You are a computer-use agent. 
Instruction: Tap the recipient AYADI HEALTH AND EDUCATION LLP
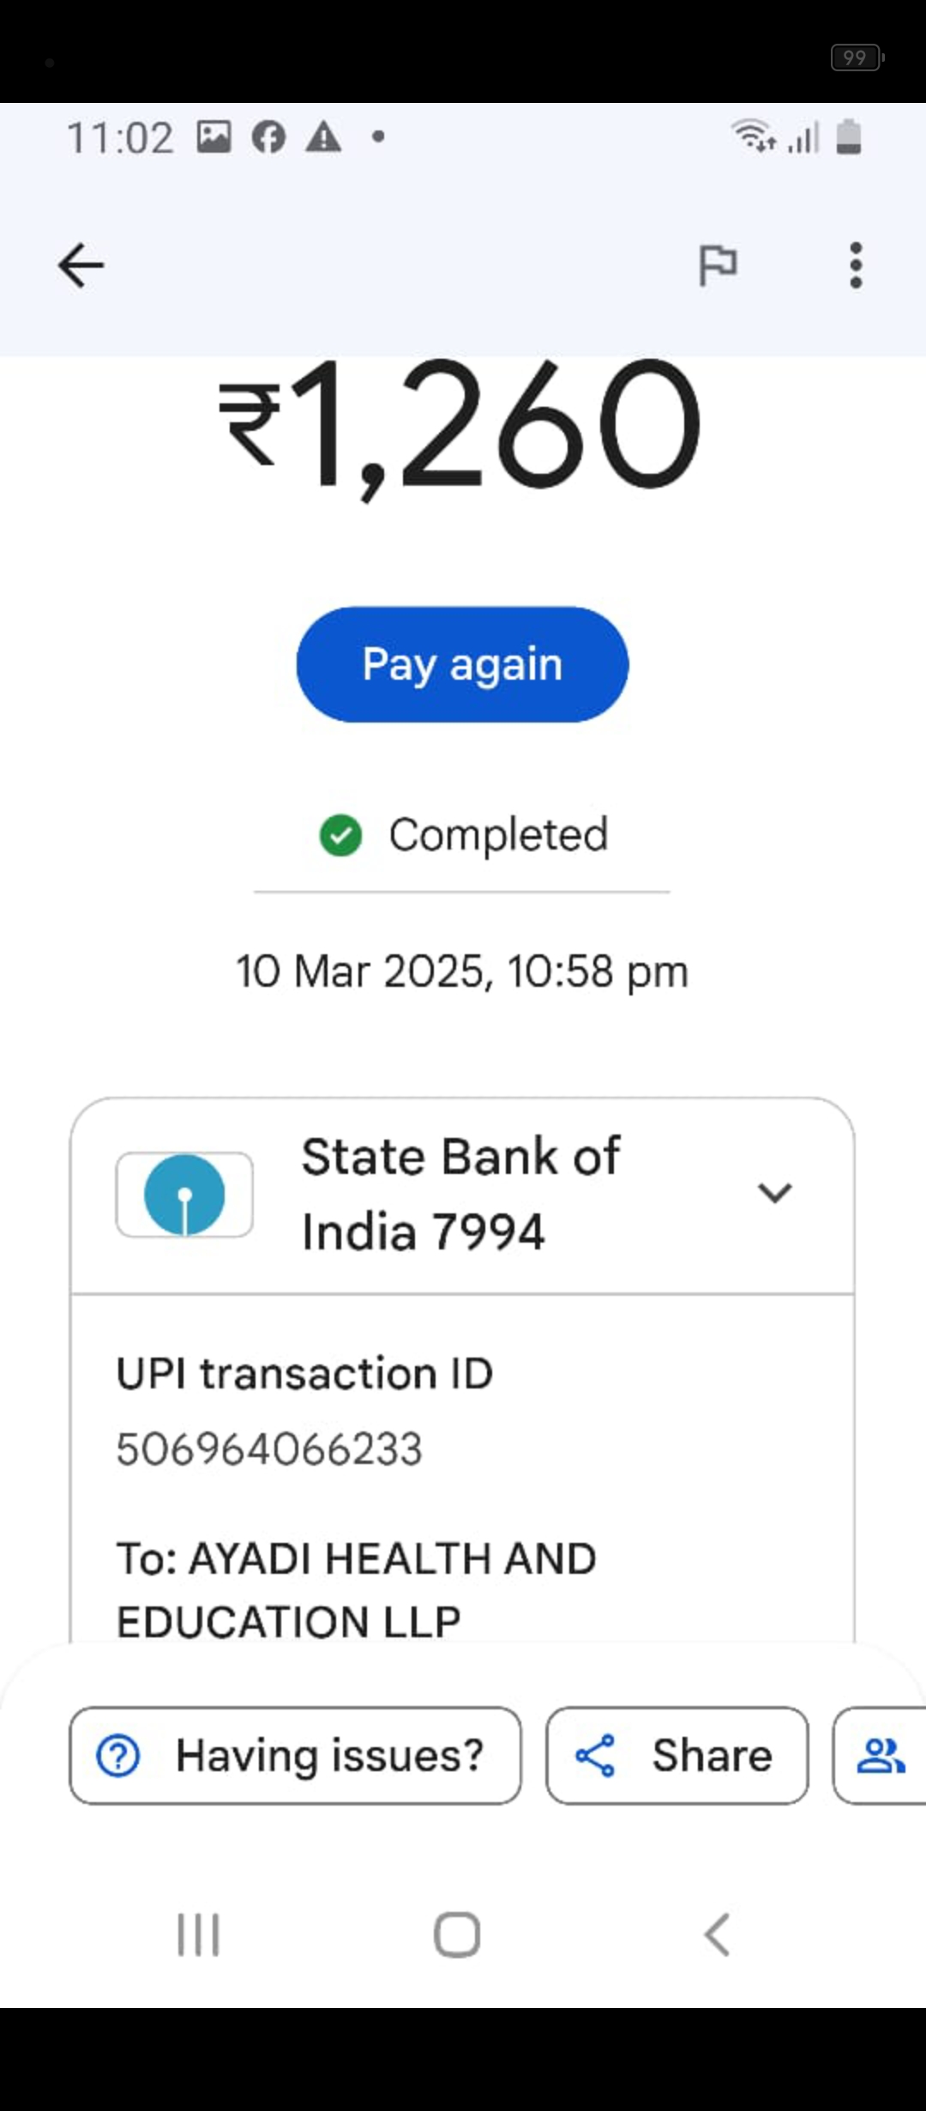tap(356, 1589)
